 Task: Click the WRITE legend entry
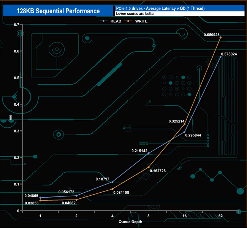point(136,21)
